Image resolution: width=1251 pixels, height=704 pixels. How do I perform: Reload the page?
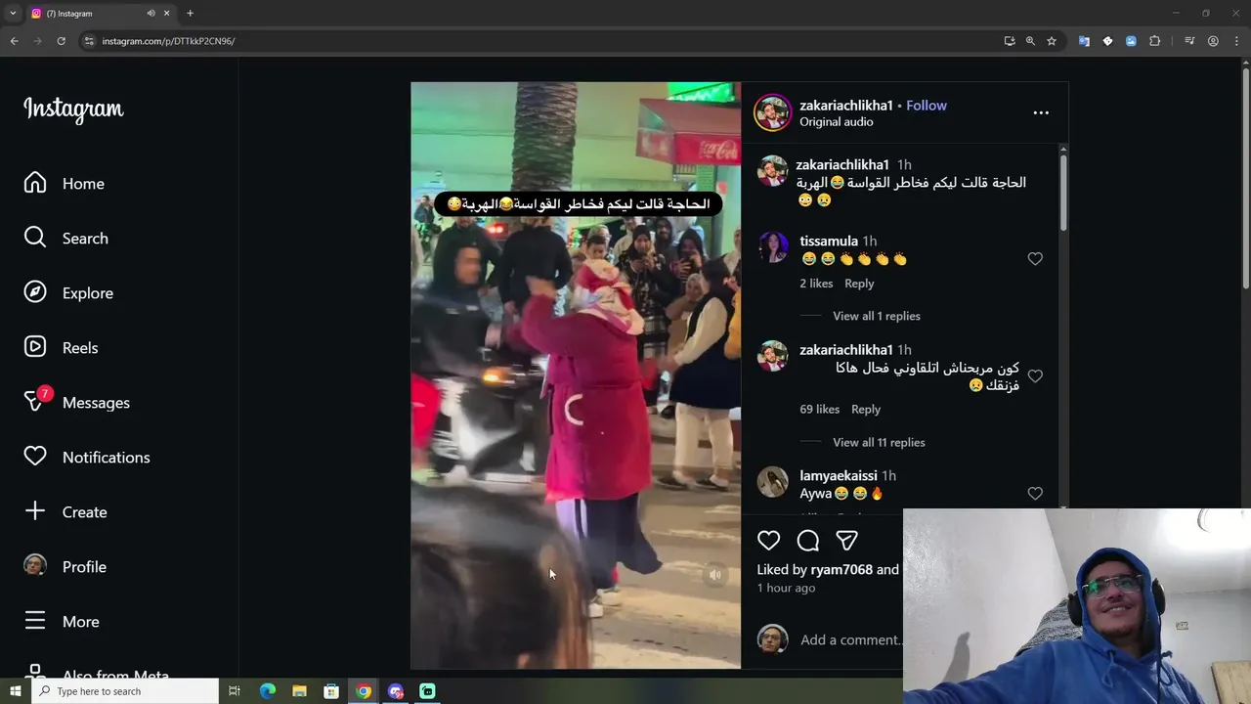coord(61,41)
